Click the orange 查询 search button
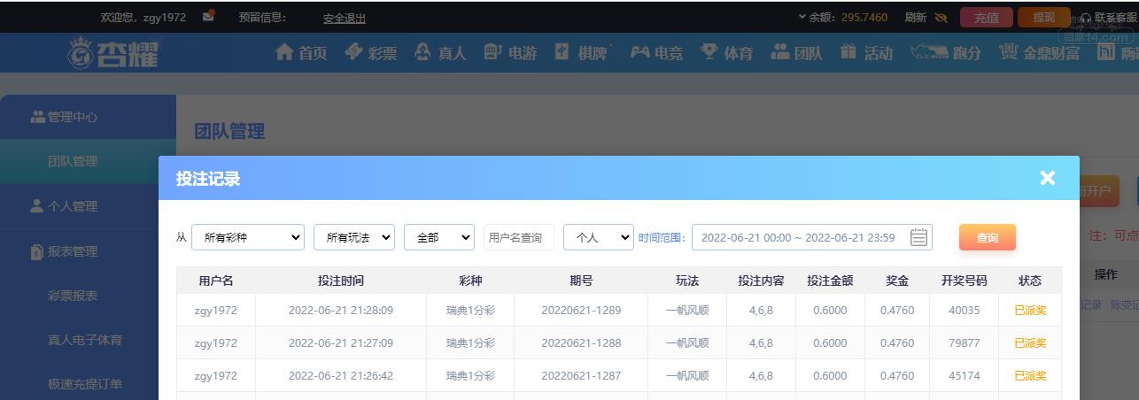Screen dimensions: 1139x400 tap(988, 237)
